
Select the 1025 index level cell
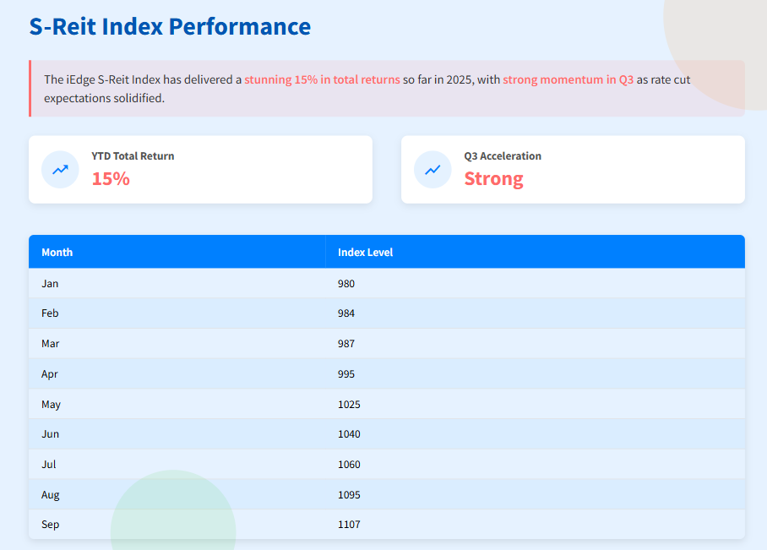coord(536,404)
